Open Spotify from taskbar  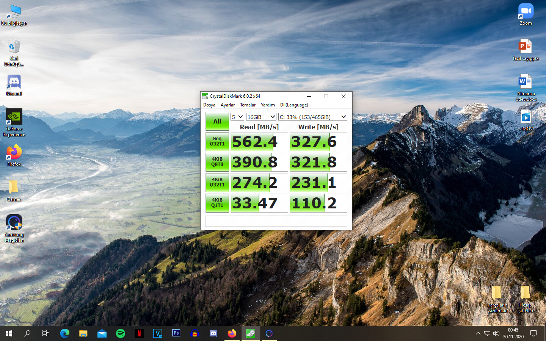(x=121, y=333)
